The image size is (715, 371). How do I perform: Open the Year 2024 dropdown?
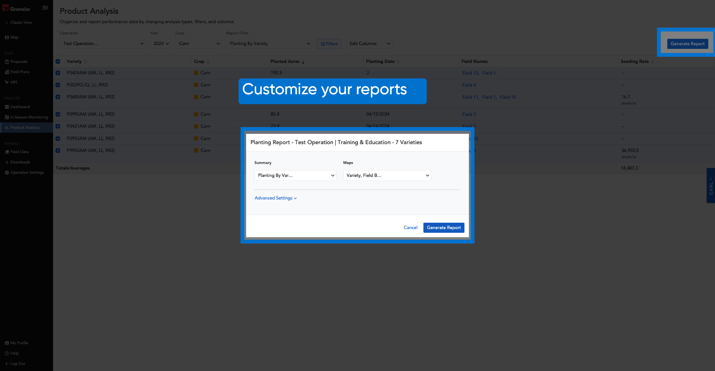pyautogui.click(x=161, y=44)
